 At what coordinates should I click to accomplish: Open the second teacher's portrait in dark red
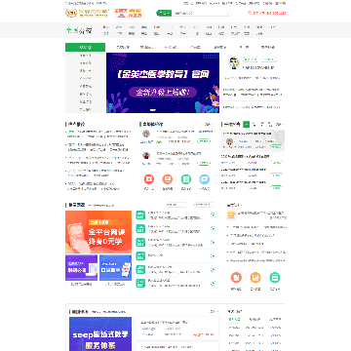[146, 155]
